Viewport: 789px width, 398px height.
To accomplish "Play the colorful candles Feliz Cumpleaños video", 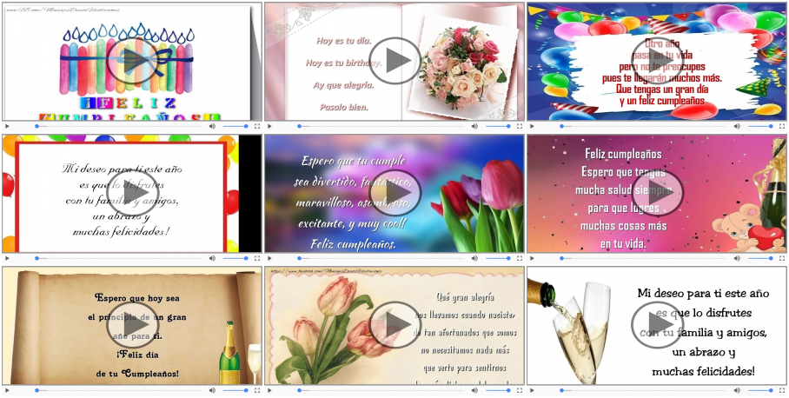I will click(132, 61).
